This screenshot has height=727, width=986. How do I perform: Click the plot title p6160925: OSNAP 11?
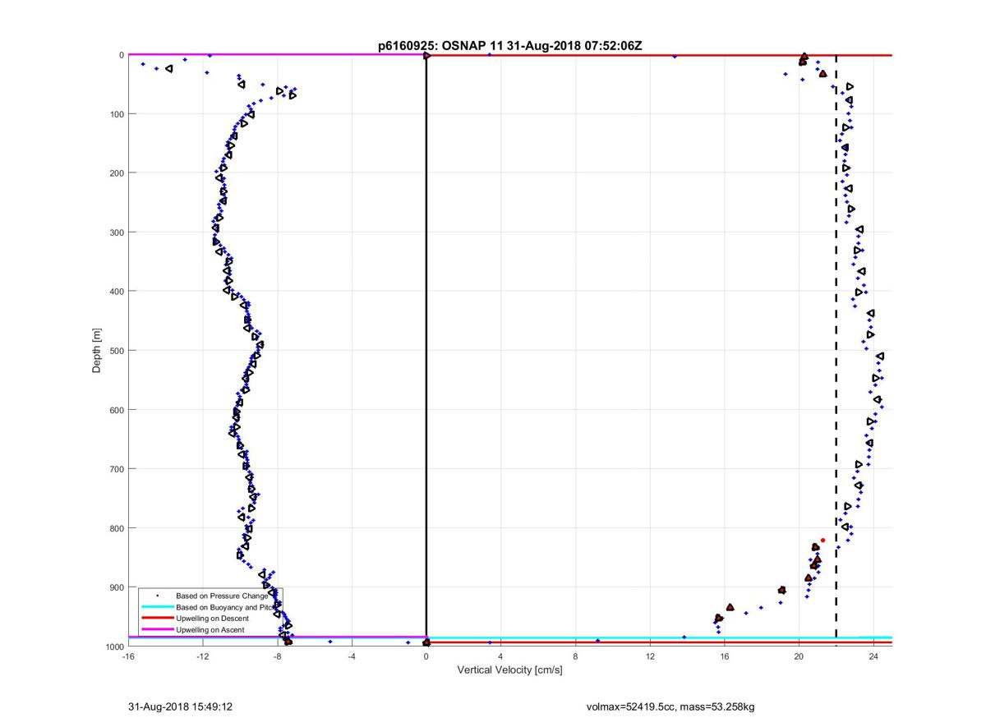(440, 46)
